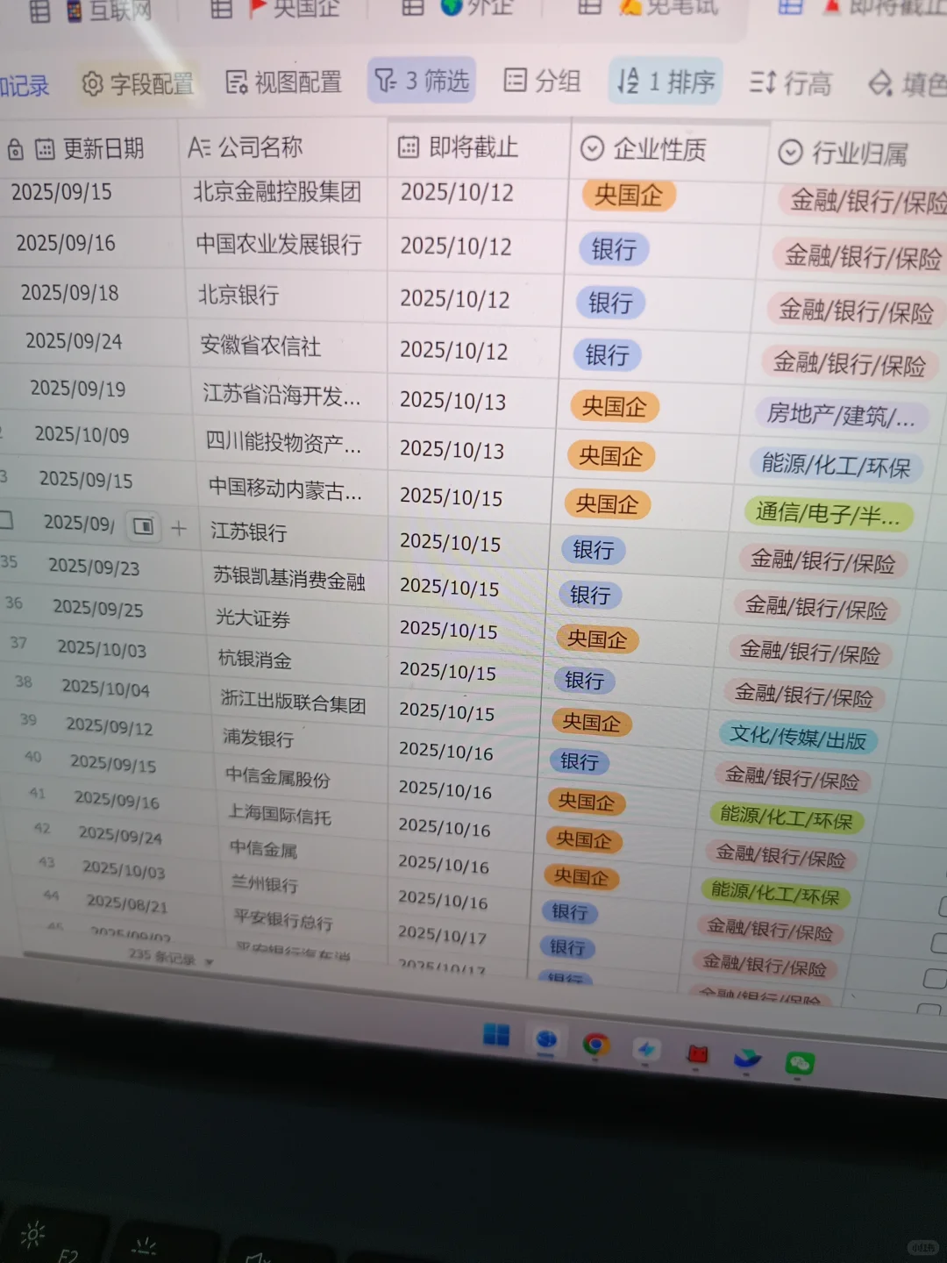Select the 四川能投物资产... cell

(x=283, y=442)
